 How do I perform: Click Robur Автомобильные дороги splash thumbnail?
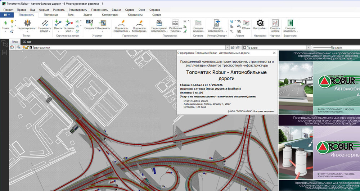(x=319, y=88)
